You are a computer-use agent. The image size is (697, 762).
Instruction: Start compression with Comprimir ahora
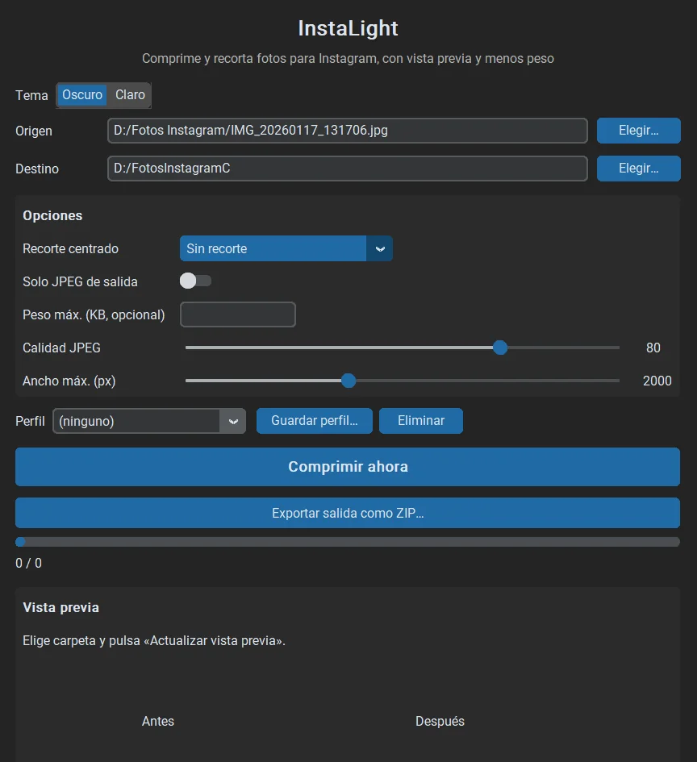[348, 467]
